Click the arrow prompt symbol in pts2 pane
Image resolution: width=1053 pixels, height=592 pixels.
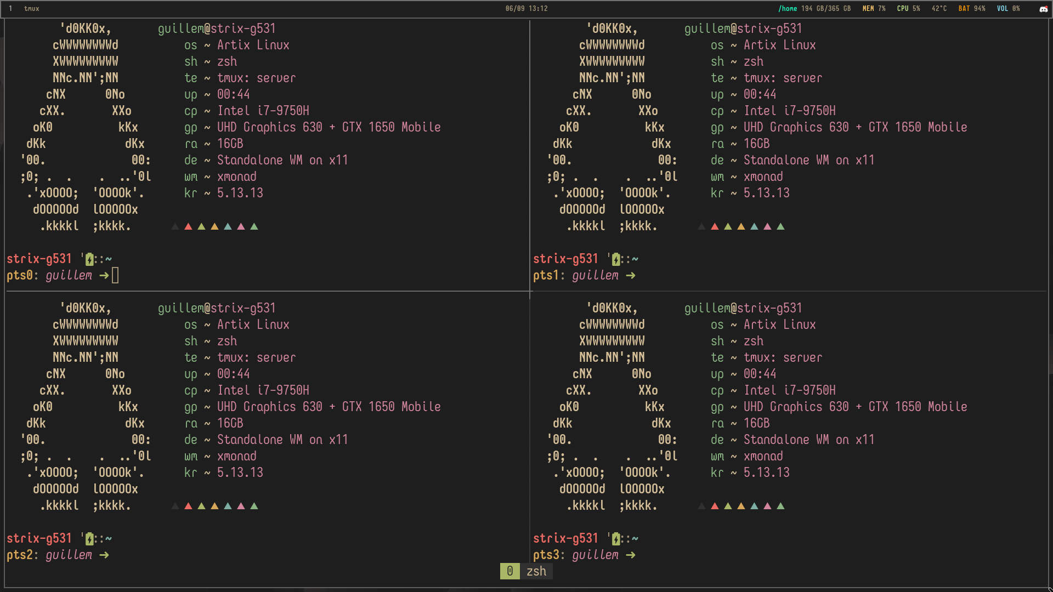pos(104,555)
